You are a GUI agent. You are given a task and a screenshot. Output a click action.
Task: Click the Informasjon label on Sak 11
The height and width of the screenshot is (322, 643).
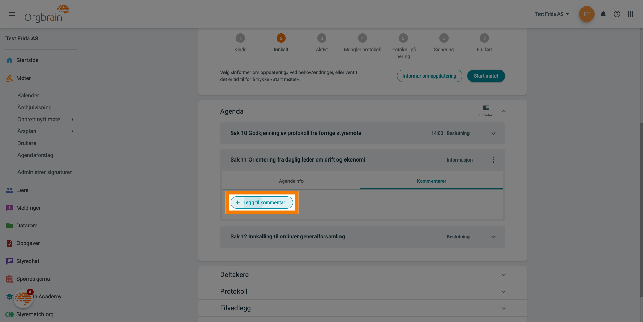point(460,160)
